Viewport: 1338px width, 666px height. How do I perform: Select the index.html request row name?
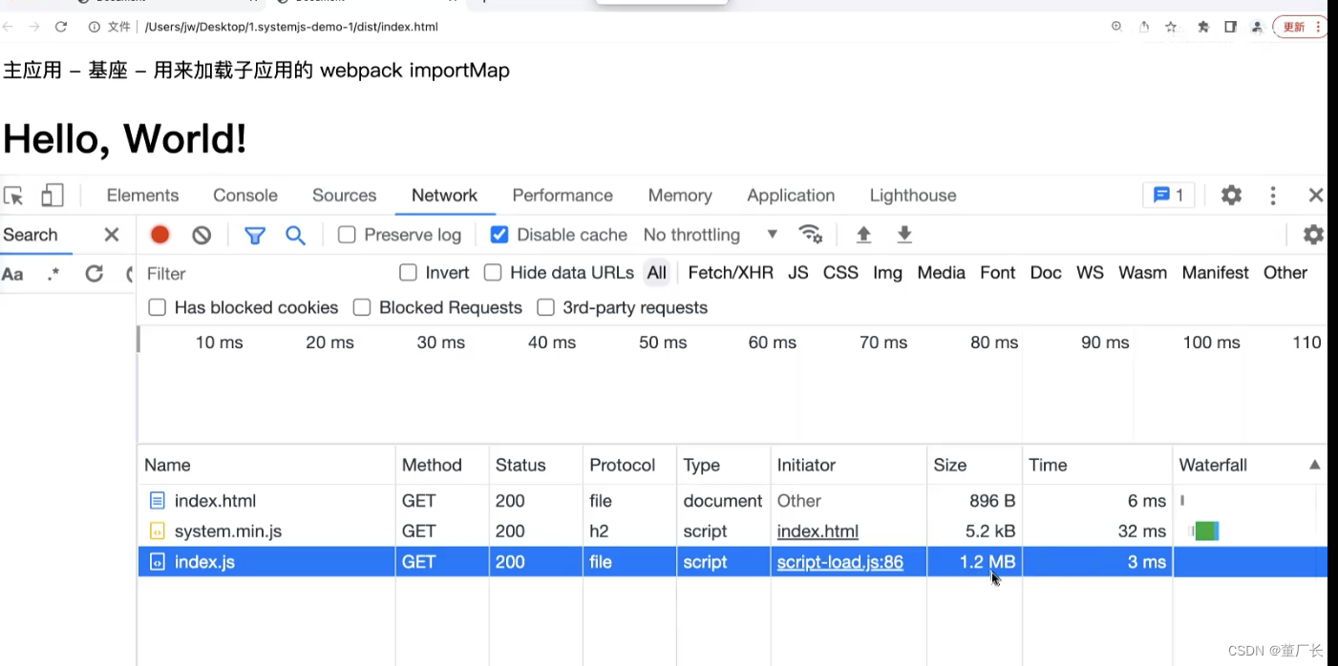click(x=215, y=501)
